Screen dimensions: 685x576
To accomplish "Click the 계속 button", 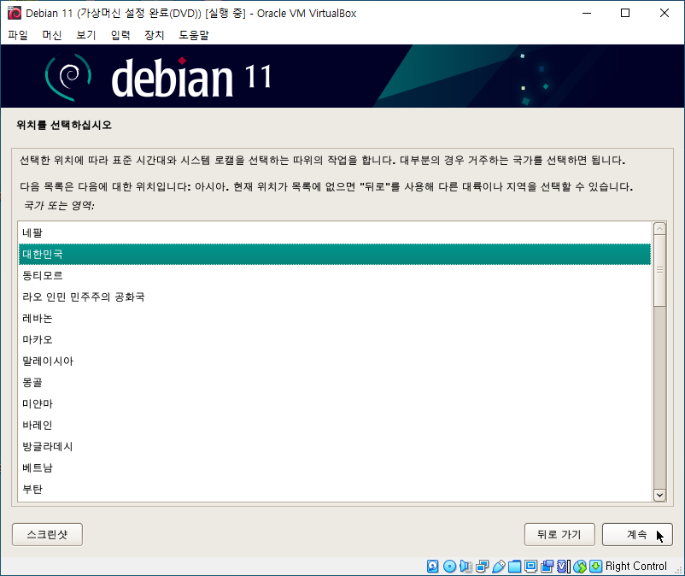I will pos(637,534).
